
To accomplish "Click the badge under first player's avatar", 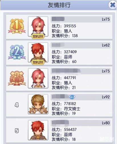I will [38, 36].
